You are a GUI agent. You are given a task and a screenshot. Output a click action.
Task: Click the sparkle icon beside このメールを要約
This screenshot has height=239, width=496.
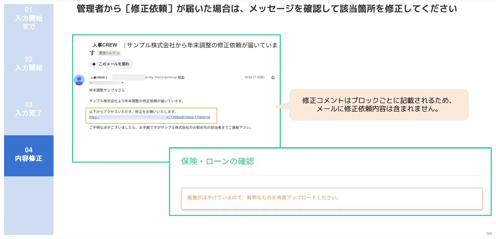tap(94, 64)
